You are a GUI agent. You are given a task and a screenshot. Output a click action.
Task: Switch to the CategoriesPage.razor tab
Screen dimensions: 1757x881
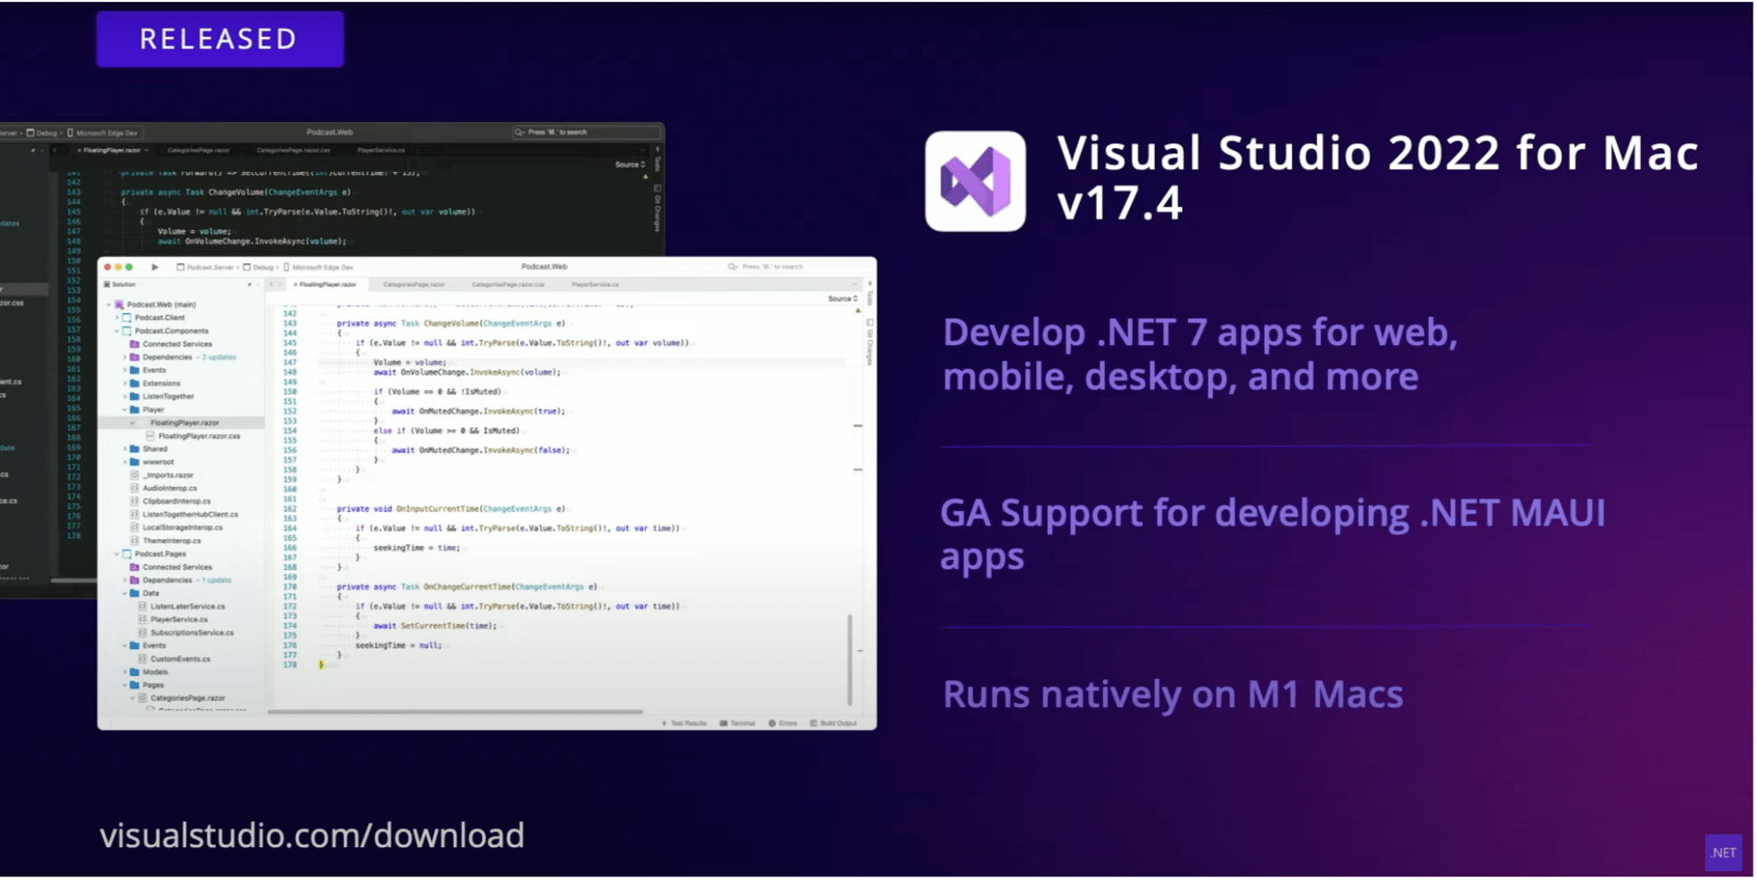point(414,284)
